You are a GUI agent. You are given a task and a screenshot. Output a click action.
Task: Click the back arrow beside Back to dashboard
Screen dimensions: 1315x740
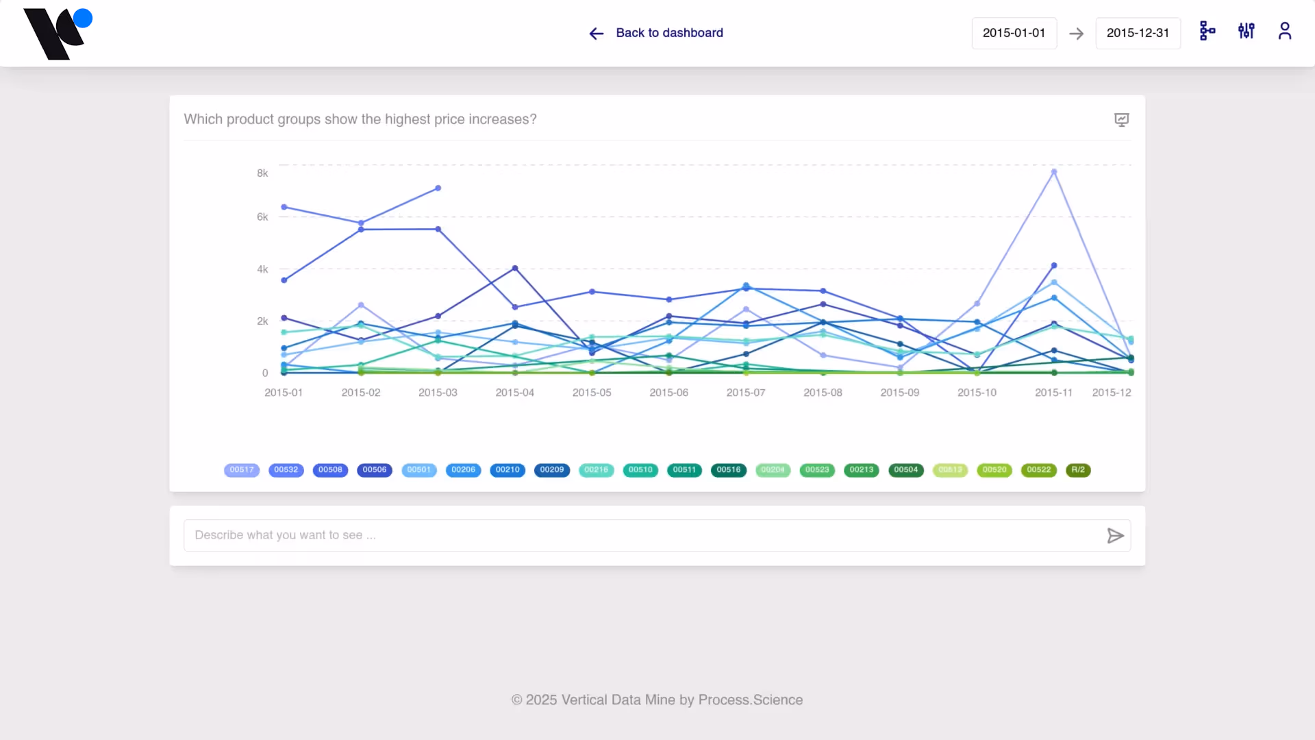(x=596, y=34)
